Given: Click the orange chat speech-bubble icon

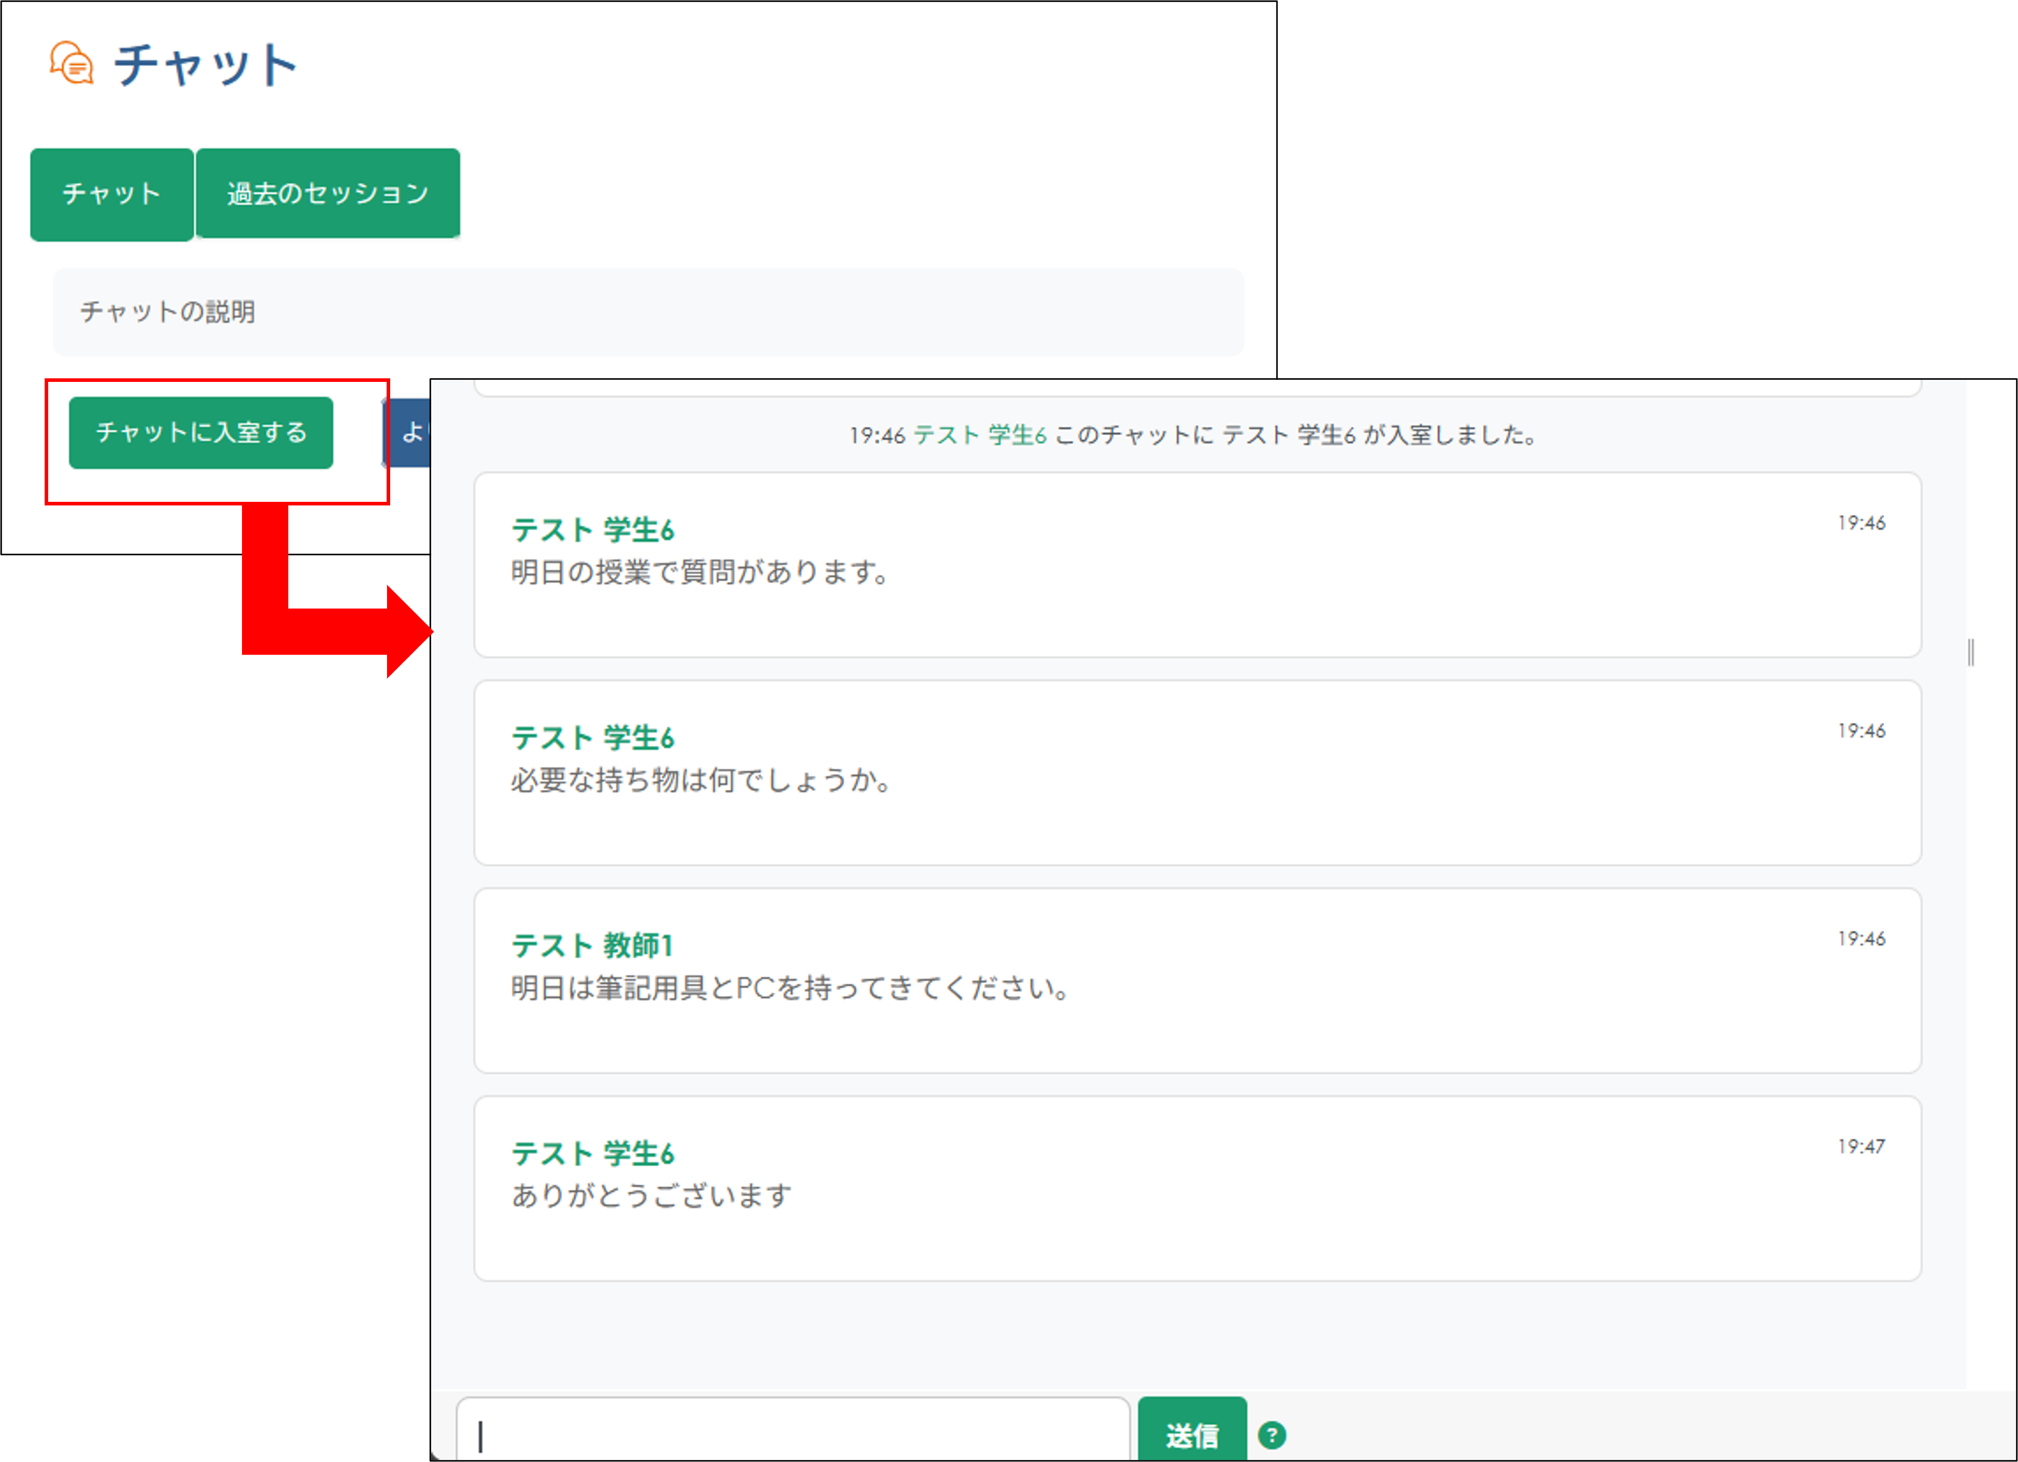Looking at the screenshot, I should (71, 63).
